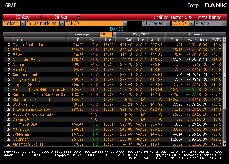Click UniCredit 31 dic value 534.99
The image size is (229, 164).
tap(156, 124)
